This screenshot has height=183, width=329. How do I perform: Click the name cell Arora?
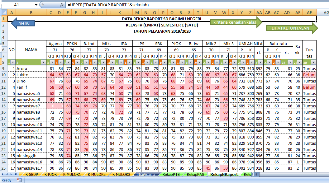(x=31, y=68)
